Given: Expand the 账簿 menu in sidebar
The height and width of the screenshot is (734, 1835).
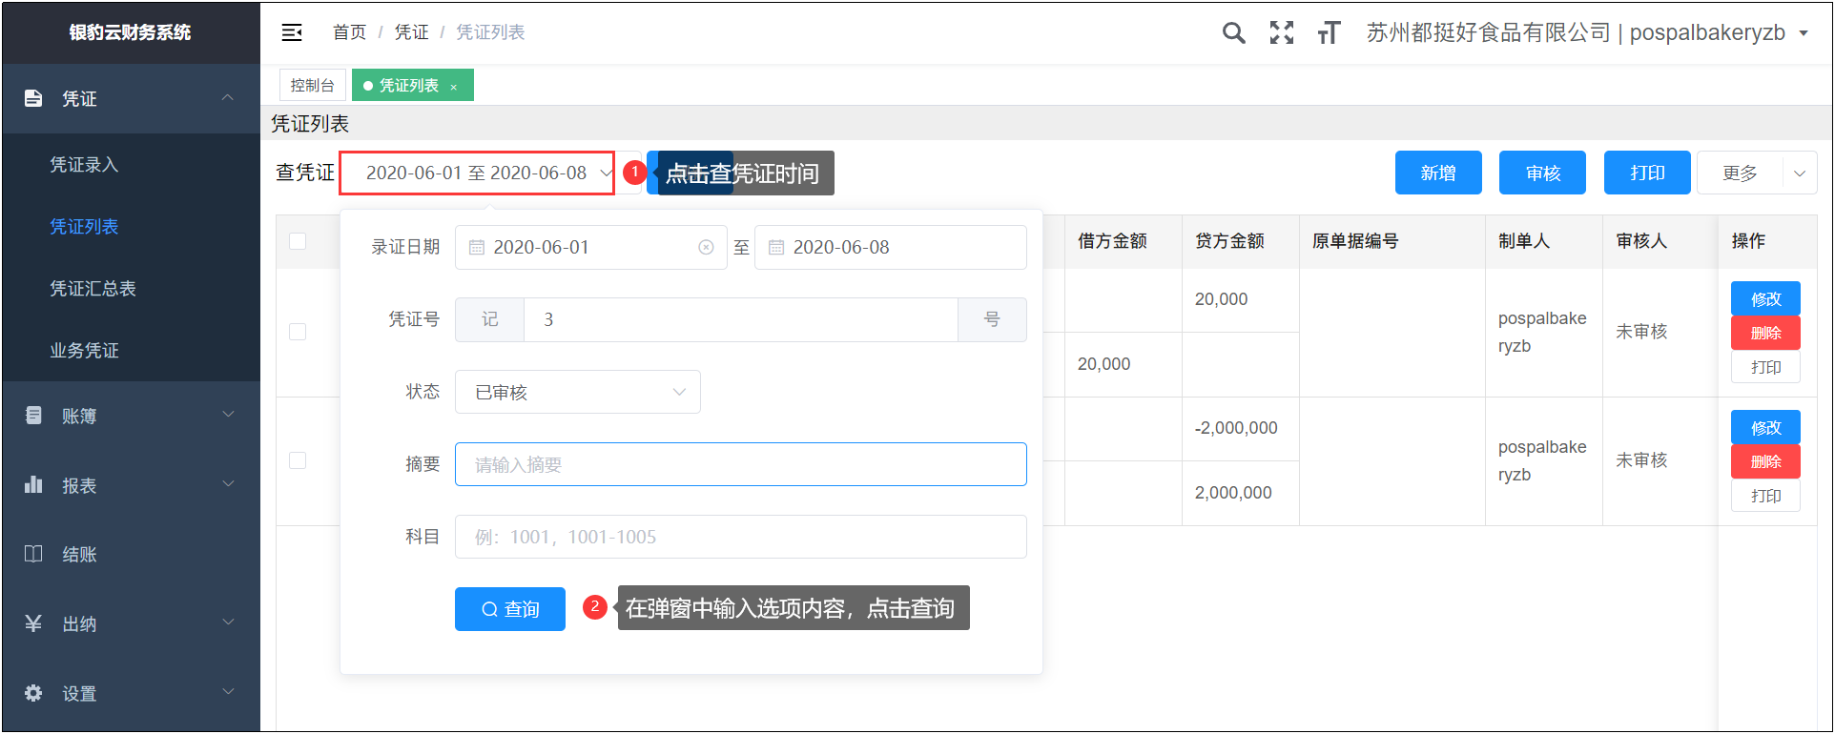Looking at the screenshot, I should click(130, 416).
